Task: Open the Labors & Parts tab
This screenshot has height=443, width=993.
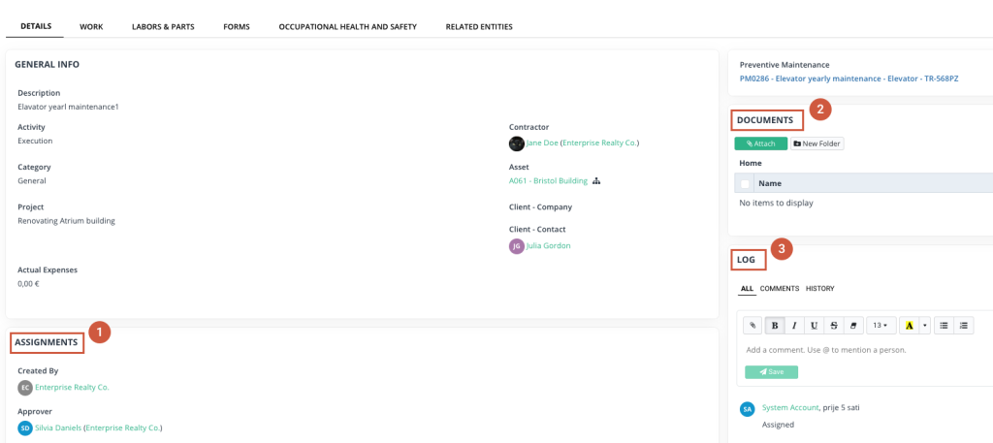Action: coord(163,27)
